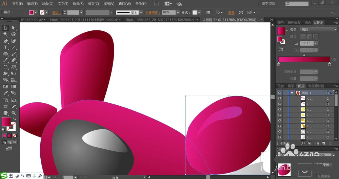The image size is (339, 179).
Task: Hide 图层 1 using its eye icon
Action: click(280, 93)
